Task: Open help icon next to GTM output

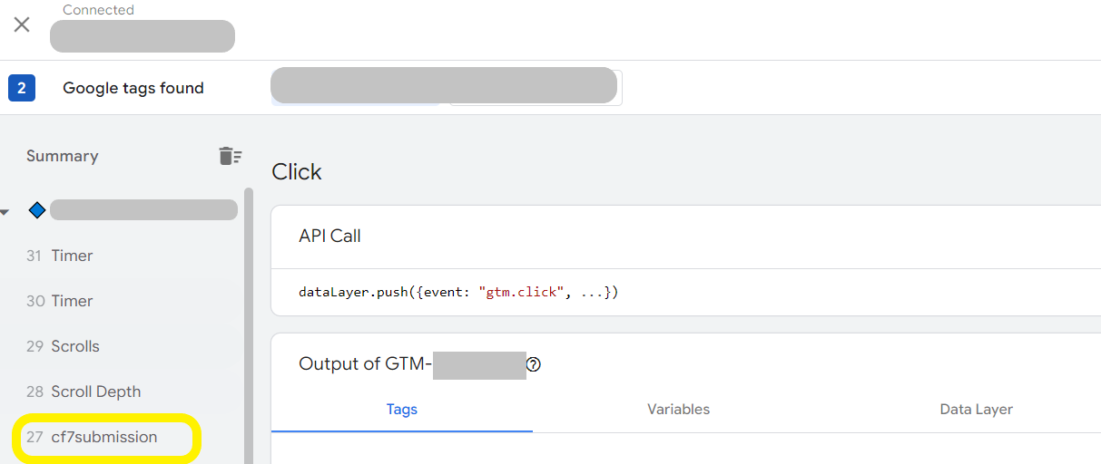Action: coord(534,364)
